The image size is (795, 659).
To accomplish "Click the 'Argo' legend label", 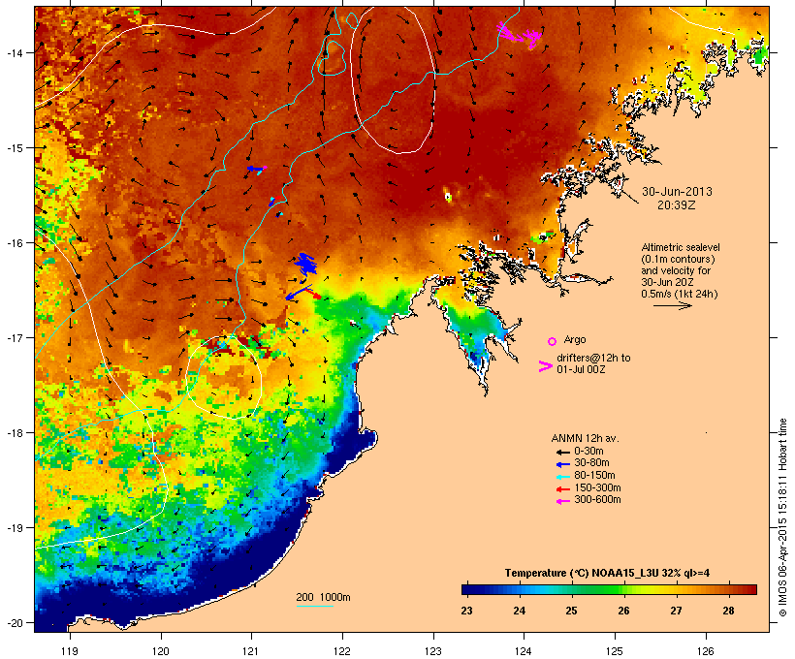I will [x=575, y=339].
